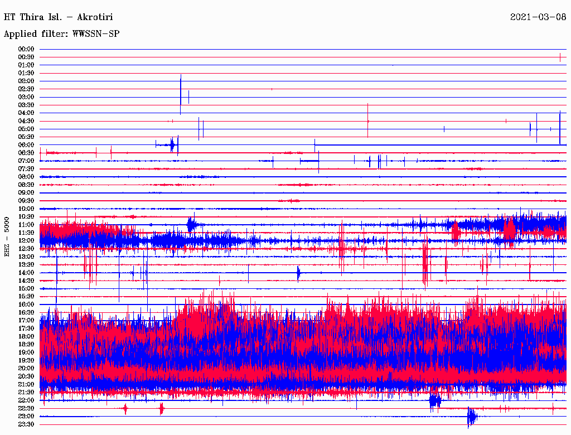Screen dimensions: 571x435
Task: Click the station title 'HT Thira Isl. – Akrotiri'
Action: tap(58, 17)
